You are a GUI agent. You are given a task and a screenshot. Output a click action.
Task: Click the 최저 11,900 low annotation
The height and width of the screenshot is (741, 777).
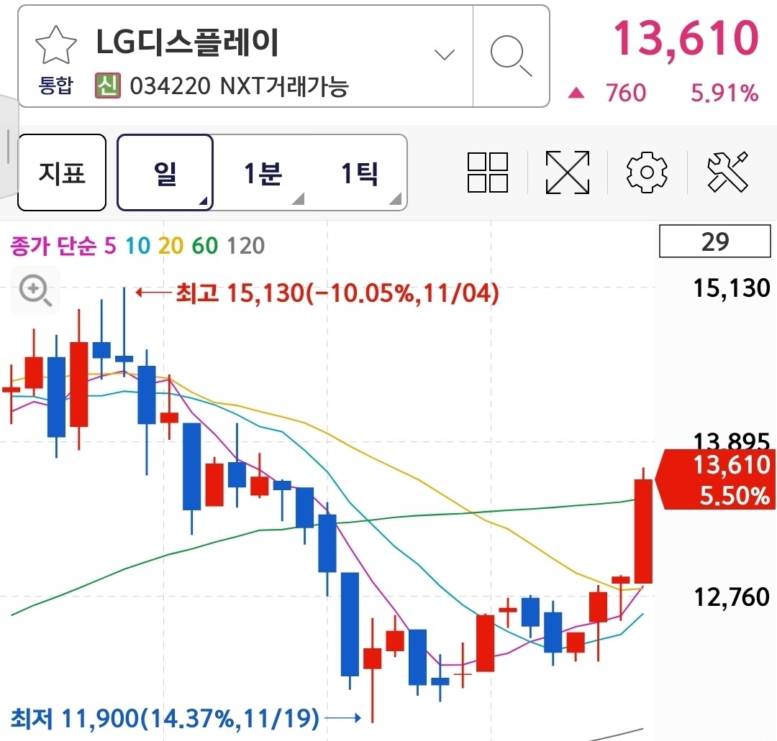(165, 718)
